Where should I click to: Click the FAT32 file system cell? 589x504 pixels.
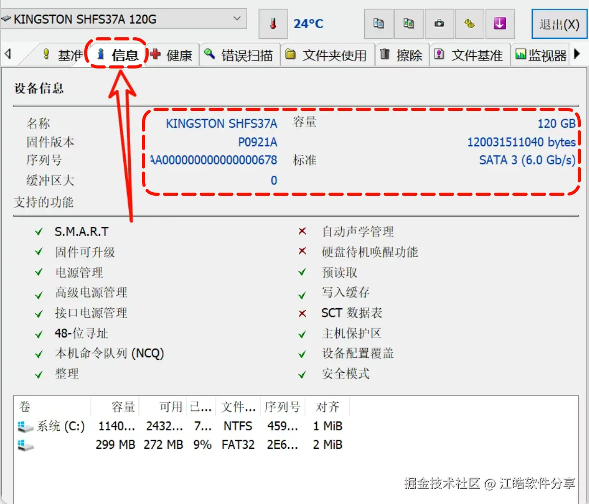point(238,445)
